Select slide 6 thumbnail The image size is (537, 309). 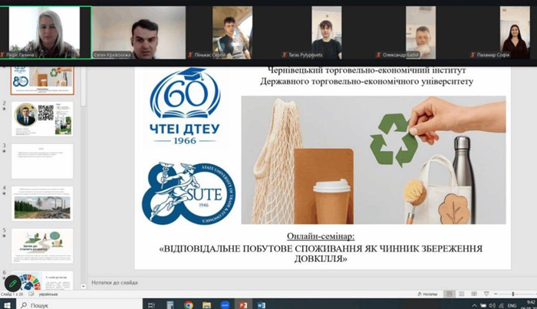point(42,281)
